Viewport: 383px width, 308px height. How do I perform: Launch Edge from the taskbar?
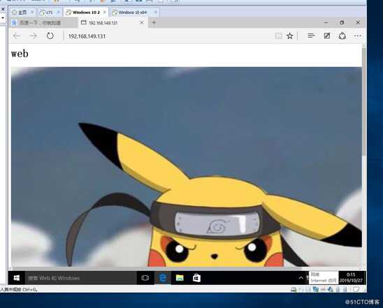click(x=163, y=278)
